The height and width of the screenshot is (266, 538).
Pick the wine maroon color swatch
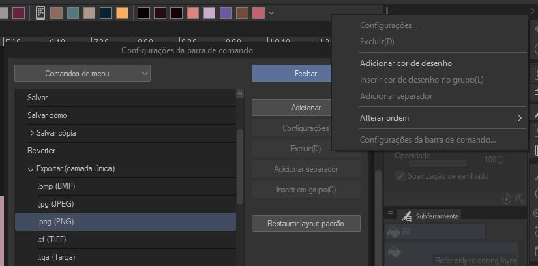18,13
